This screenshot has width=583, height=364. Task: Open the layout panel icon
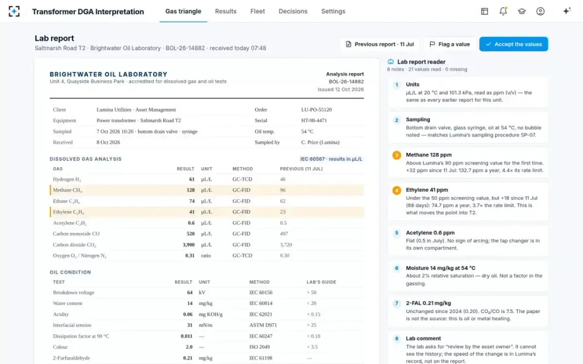coord(484,11)
